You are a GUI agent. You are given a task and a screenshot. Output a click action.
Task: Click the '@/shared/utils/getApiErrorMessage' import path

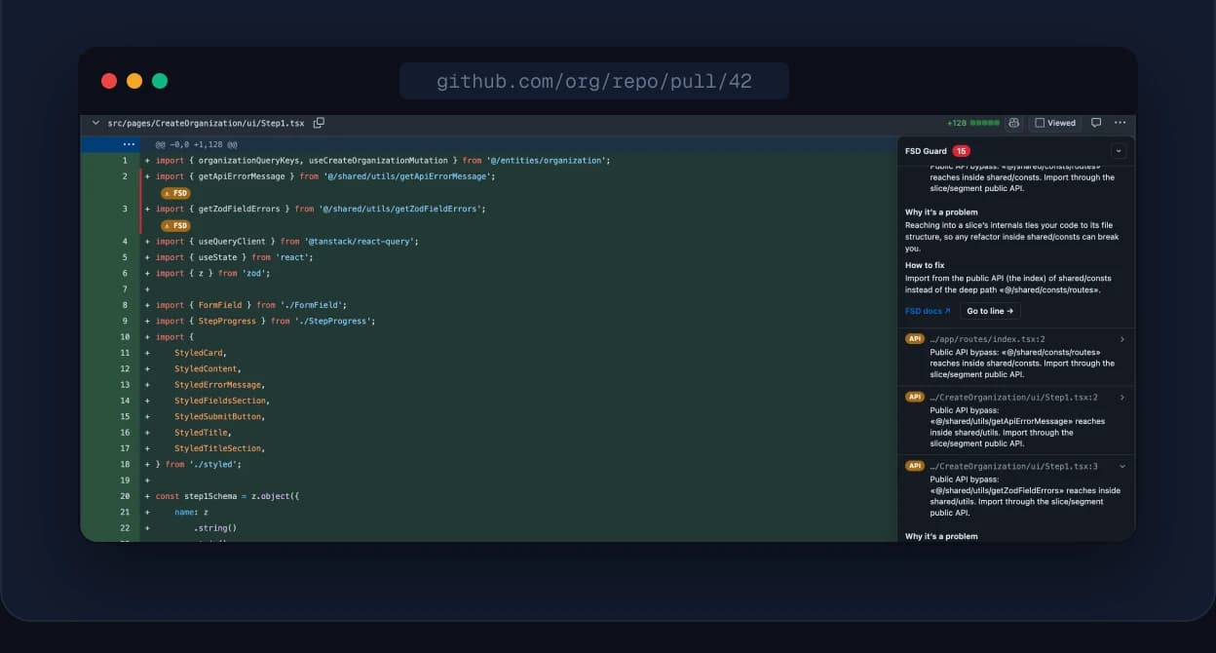point(409,176)
